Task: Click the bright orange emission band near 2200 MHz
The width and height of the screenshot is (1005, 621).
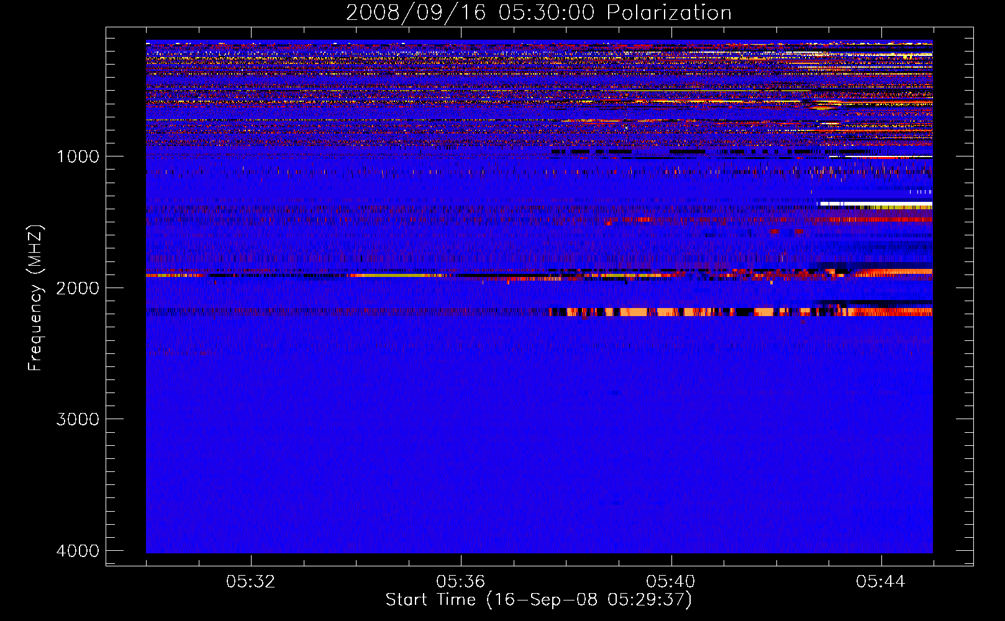Action: click(741, 312)
